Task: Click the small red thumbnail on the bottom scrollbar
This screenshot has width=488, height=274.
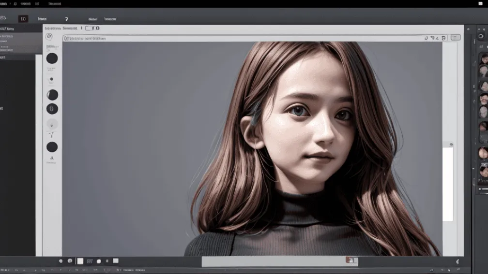Action: click(351, 260)
